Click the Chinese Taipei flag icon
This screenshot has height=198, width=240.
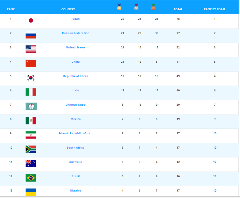pos(31,106)
